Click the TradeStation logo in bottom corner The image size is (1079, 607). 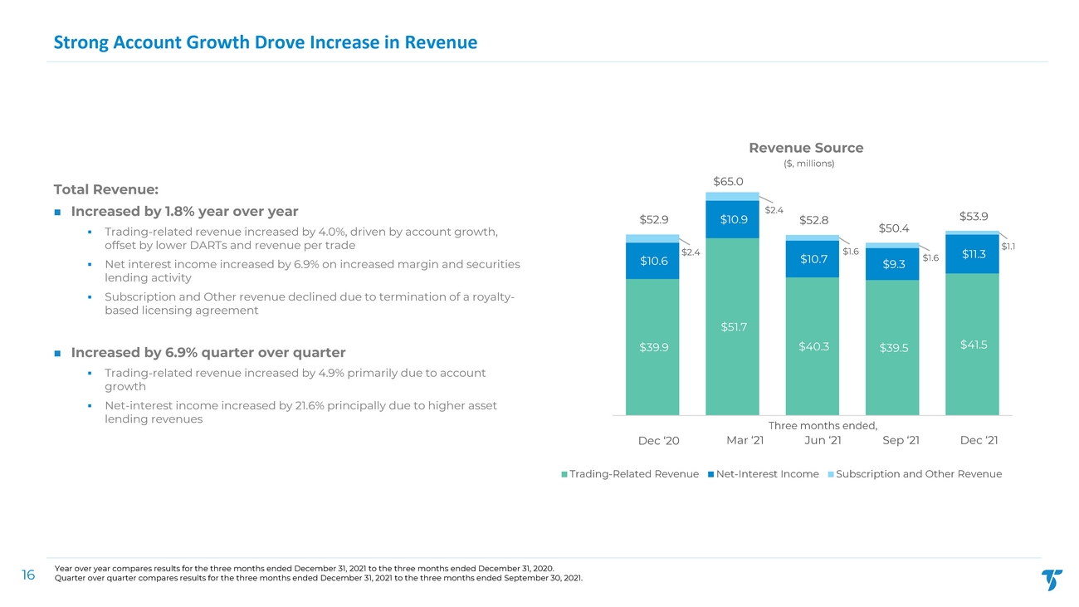pyautogui.click(x=1051, y=580)
